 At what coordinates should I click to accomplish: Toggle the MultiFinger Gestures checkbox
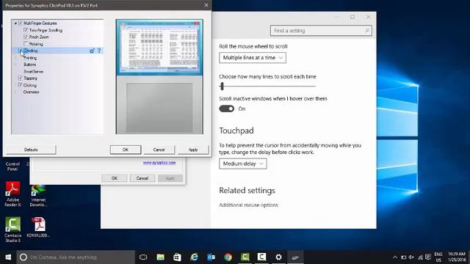click(21, 23)
